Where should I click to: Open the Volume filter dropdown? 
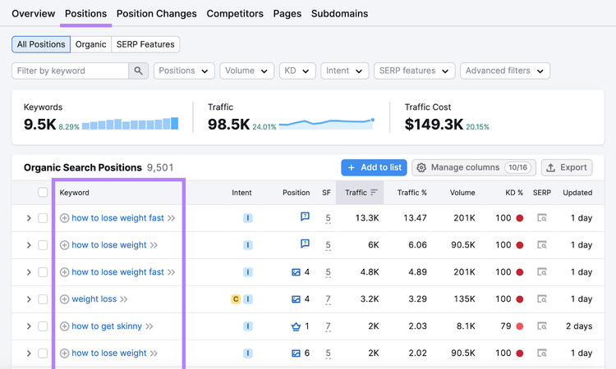pyautogui.click(x=246, y=71)
